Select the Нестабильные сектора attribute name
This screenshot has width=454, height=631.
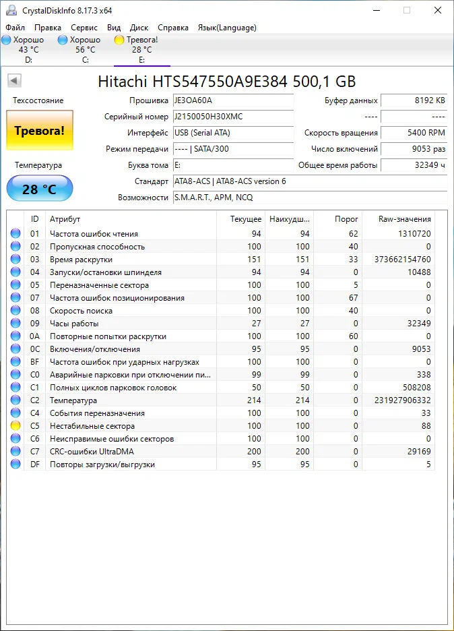pos(92,426)
